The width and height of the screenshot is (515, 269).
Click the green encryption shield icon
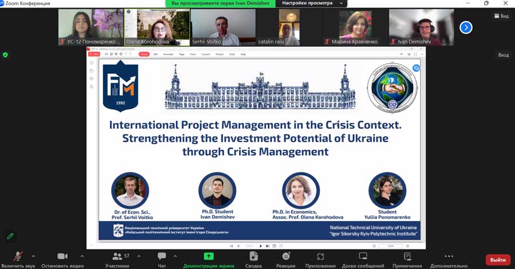coord(6,55)
